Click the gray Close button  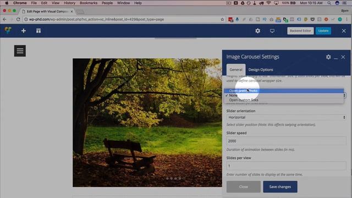tap(244, 187)
